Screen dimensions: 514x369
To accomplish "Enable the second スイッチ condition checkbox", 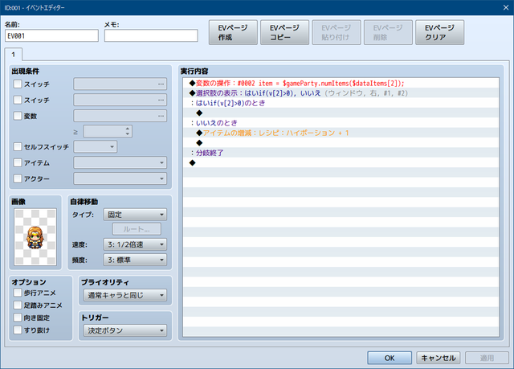I will (x=18, y=100).
